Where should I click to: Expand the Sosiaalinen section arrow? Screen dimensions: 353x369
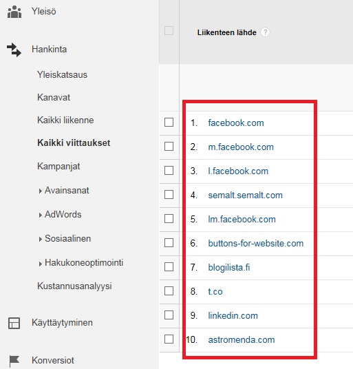click(40, 239)
